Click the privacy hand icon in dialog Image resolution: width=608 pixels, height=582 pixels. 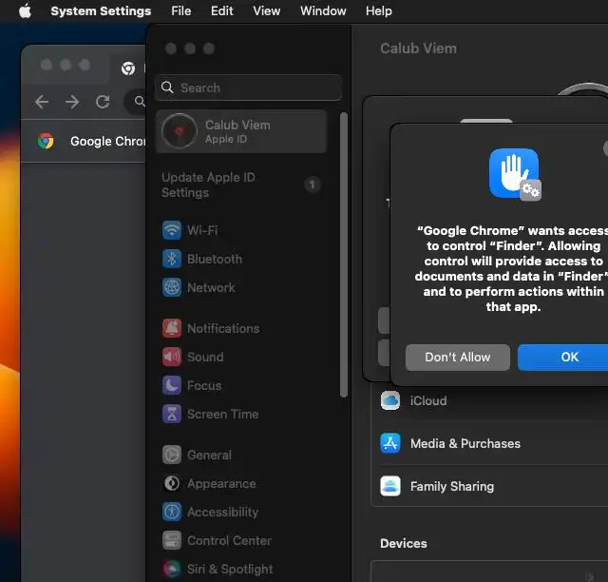click(514, 174)
